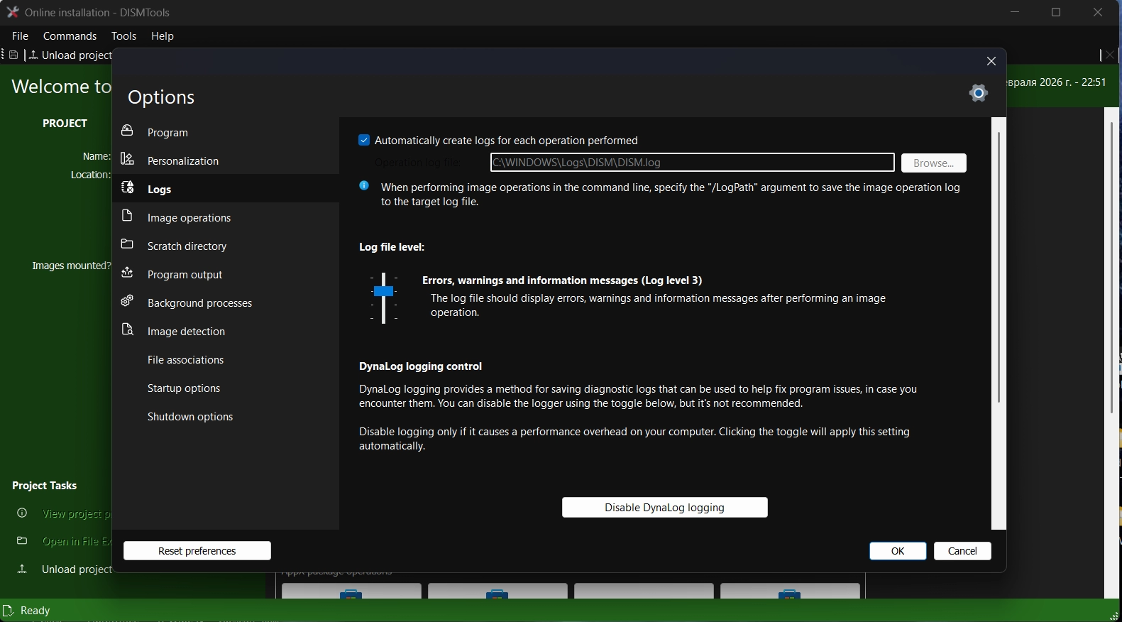This screenshot has height=622, width=1122.
Task: Open the Program options section icon
Action: coord(128,131)
